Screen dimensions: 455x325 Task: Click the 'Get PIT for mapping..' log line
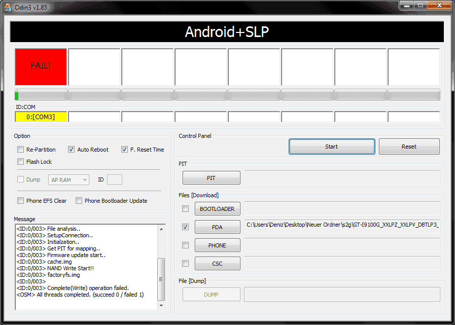tap(58, 248)
